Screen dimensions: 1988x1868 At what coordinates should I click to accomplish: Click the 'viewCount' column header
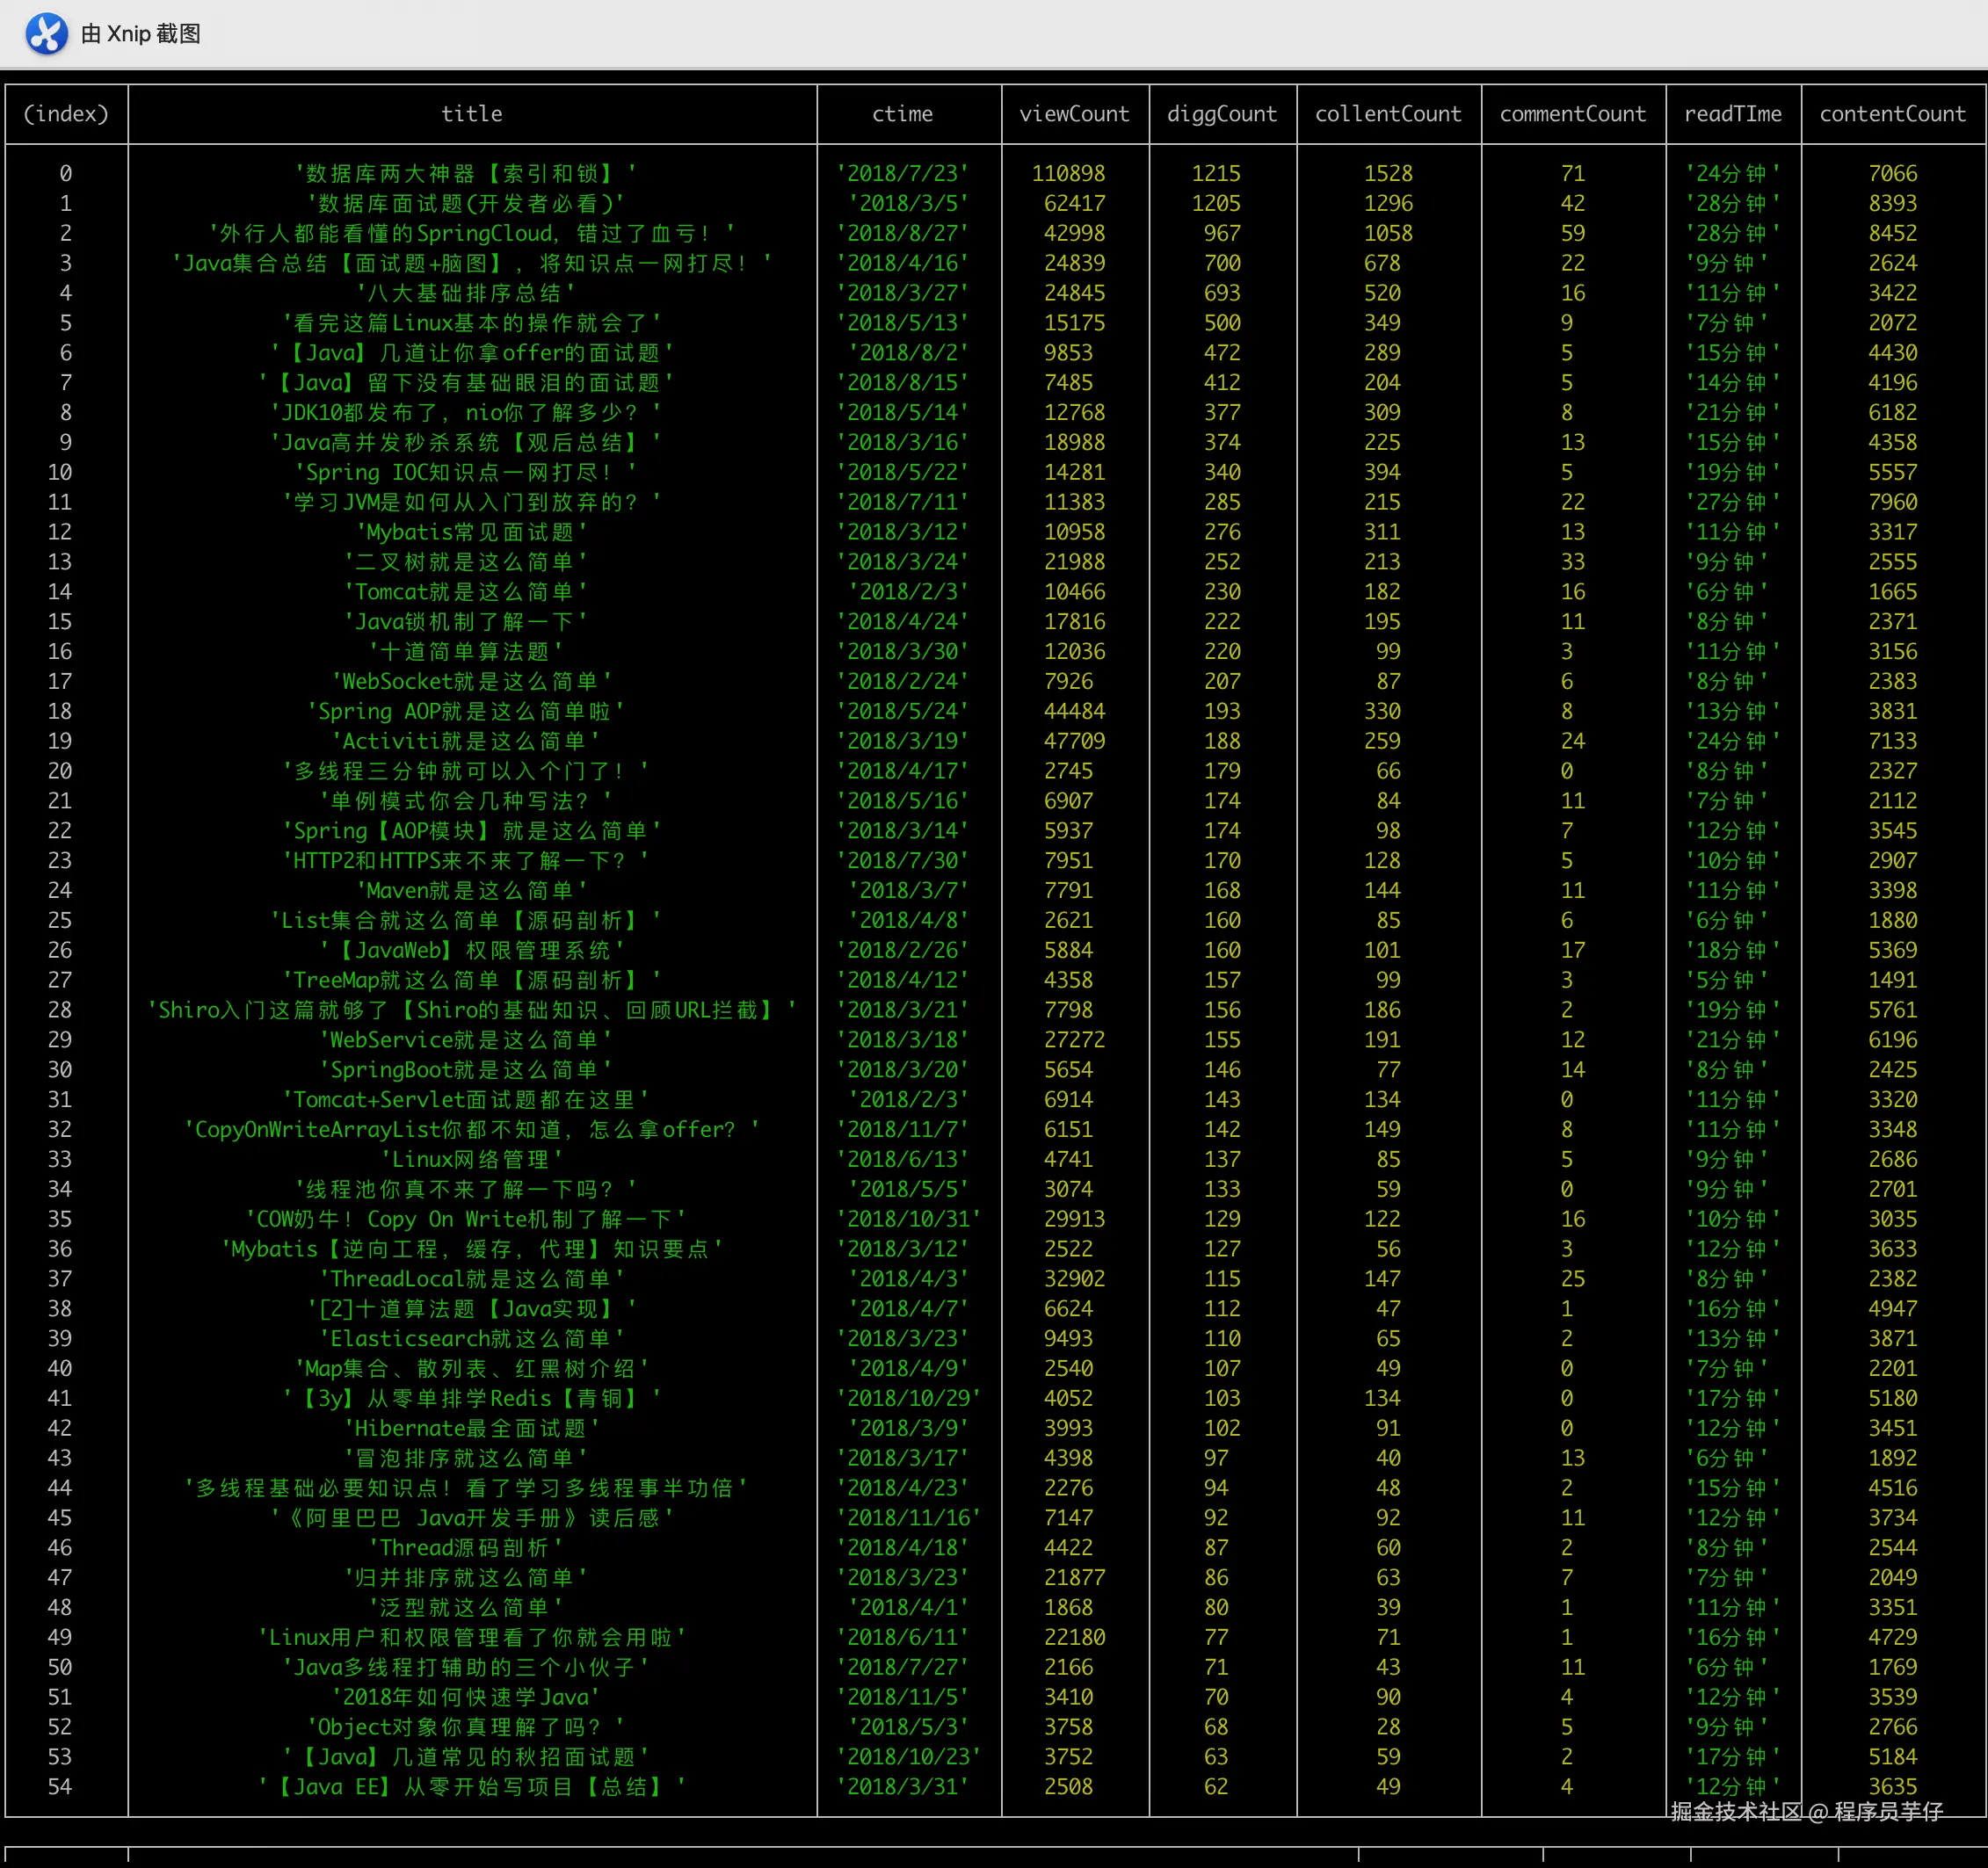(x=1074, y=114)
